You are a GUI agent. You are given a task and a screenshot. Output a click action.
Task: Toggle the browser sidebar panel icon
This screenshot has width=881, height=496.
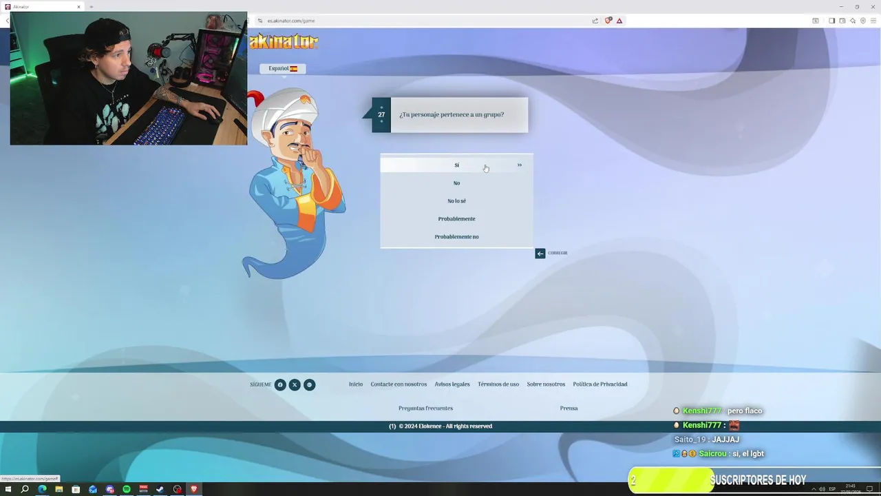point(832,21)
